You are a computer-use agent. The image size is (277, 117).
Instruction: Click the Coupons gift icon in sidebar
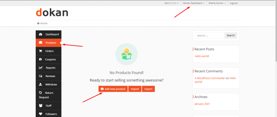click(x=40, y=59)
